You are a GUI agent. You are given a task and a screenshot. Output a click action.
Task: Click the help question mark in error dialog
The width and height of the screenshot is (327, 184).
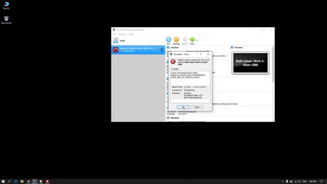pyautogui.click(x=201, y=54)
